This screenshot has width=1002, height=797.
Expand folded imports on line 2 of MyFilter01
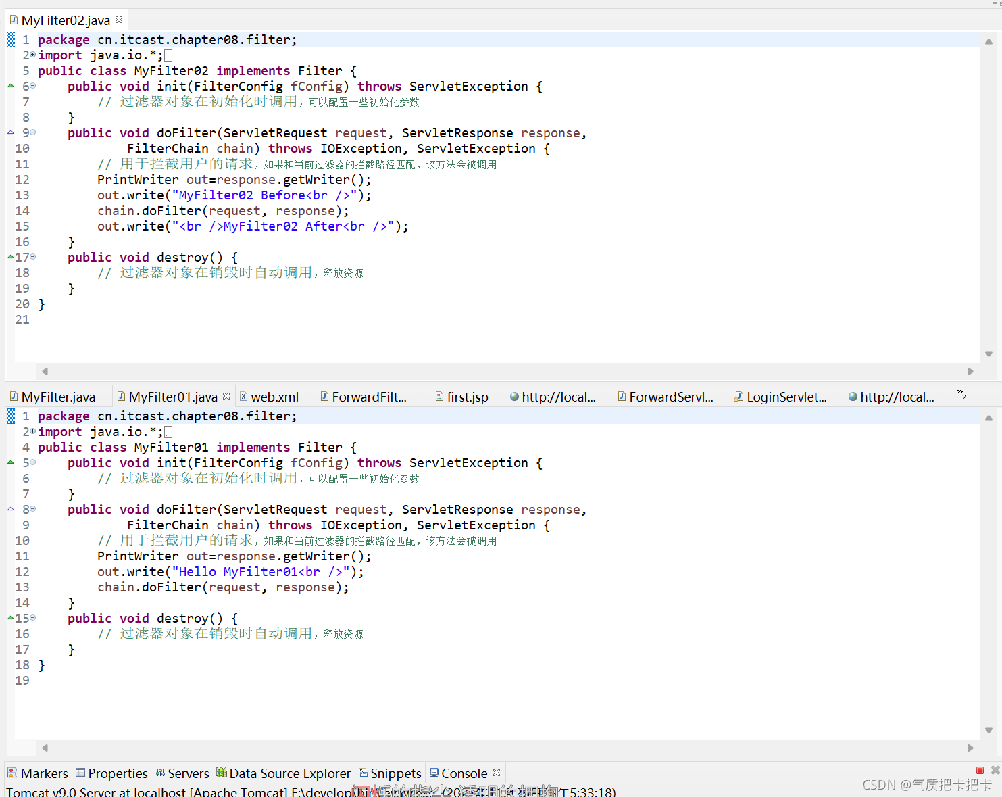coord(33,431)
